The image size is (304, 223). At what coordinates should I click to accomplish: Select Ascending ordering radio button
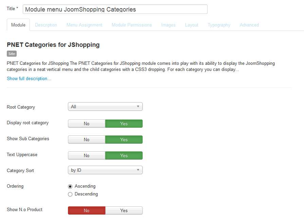pos(70,186)
